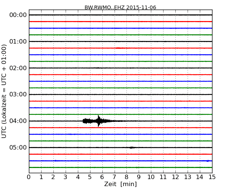The width and height of the screenshot is (241, 192).
Task: Click x-axis tick label 14
Action: pyautogui.click(x=200, y=177)
